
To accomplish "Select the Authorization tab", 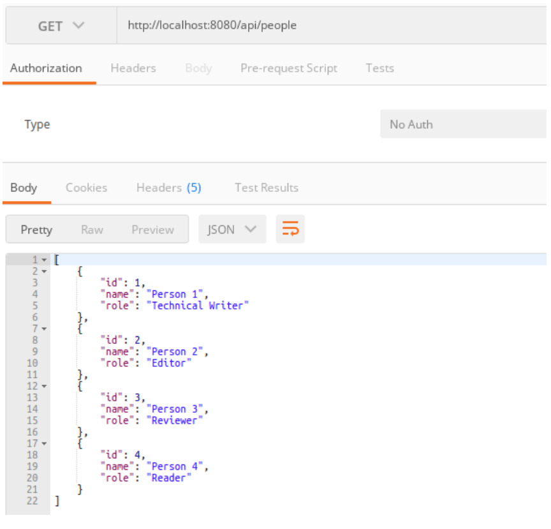I will pyautogui.click(x=45, y=68).
